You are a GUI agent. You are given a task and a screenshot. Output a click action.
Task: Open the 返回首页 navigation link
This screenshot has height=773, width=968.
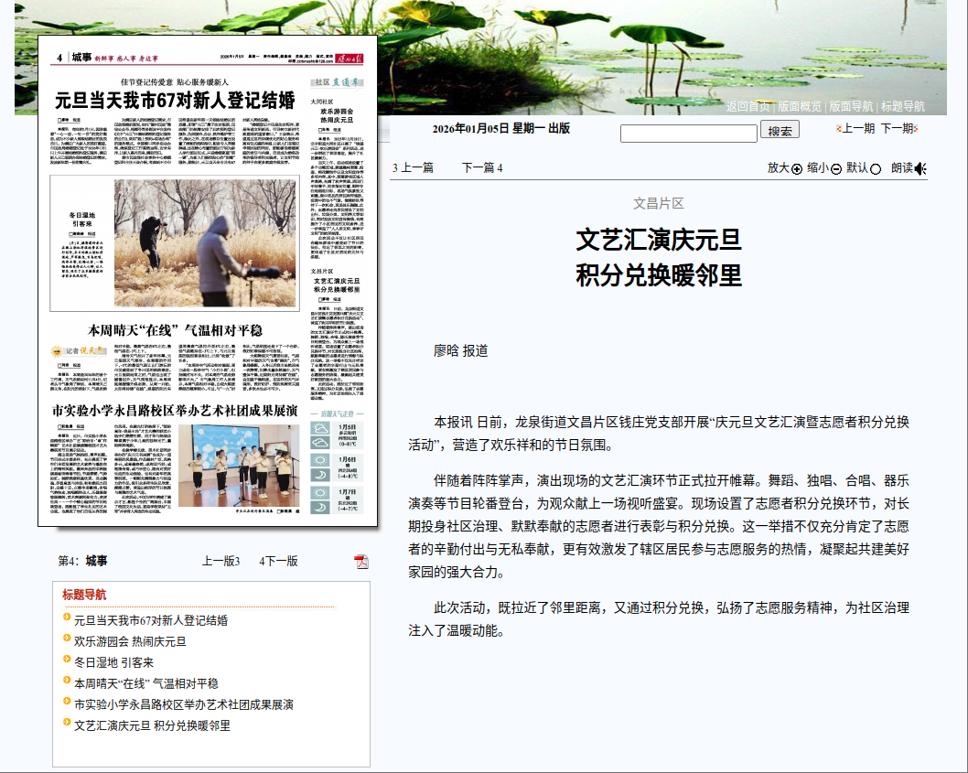coord(748,106)
